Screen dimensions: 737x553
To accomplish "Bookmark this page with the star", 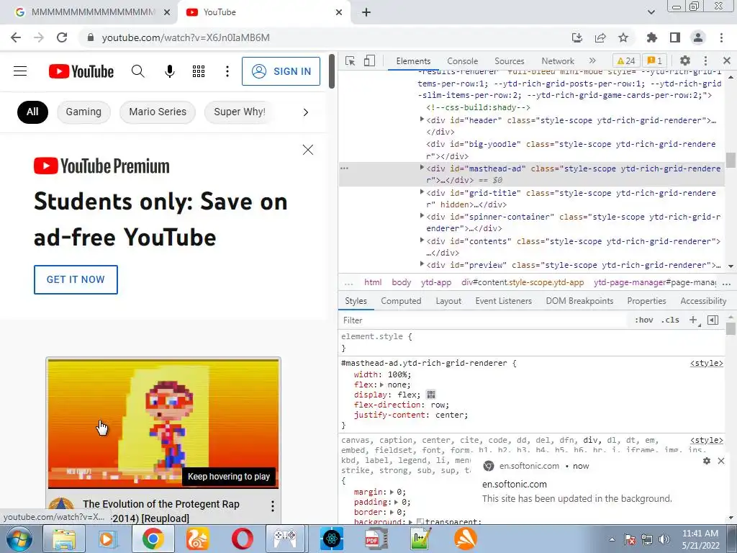I will (x=623, y=37).
